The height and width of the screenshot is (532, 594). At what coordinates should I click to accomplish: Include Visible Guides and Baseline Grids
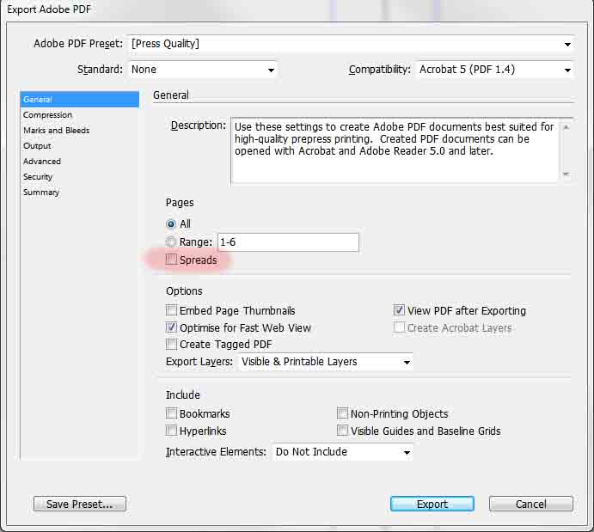coord(342,431)
